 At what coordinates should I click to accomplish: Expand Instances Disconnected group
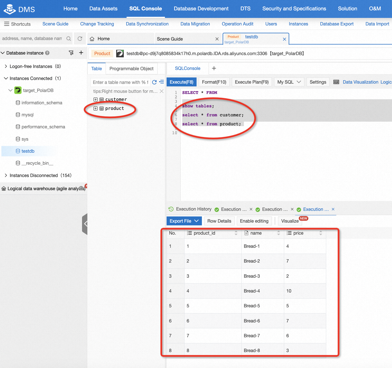pos(6,175)
